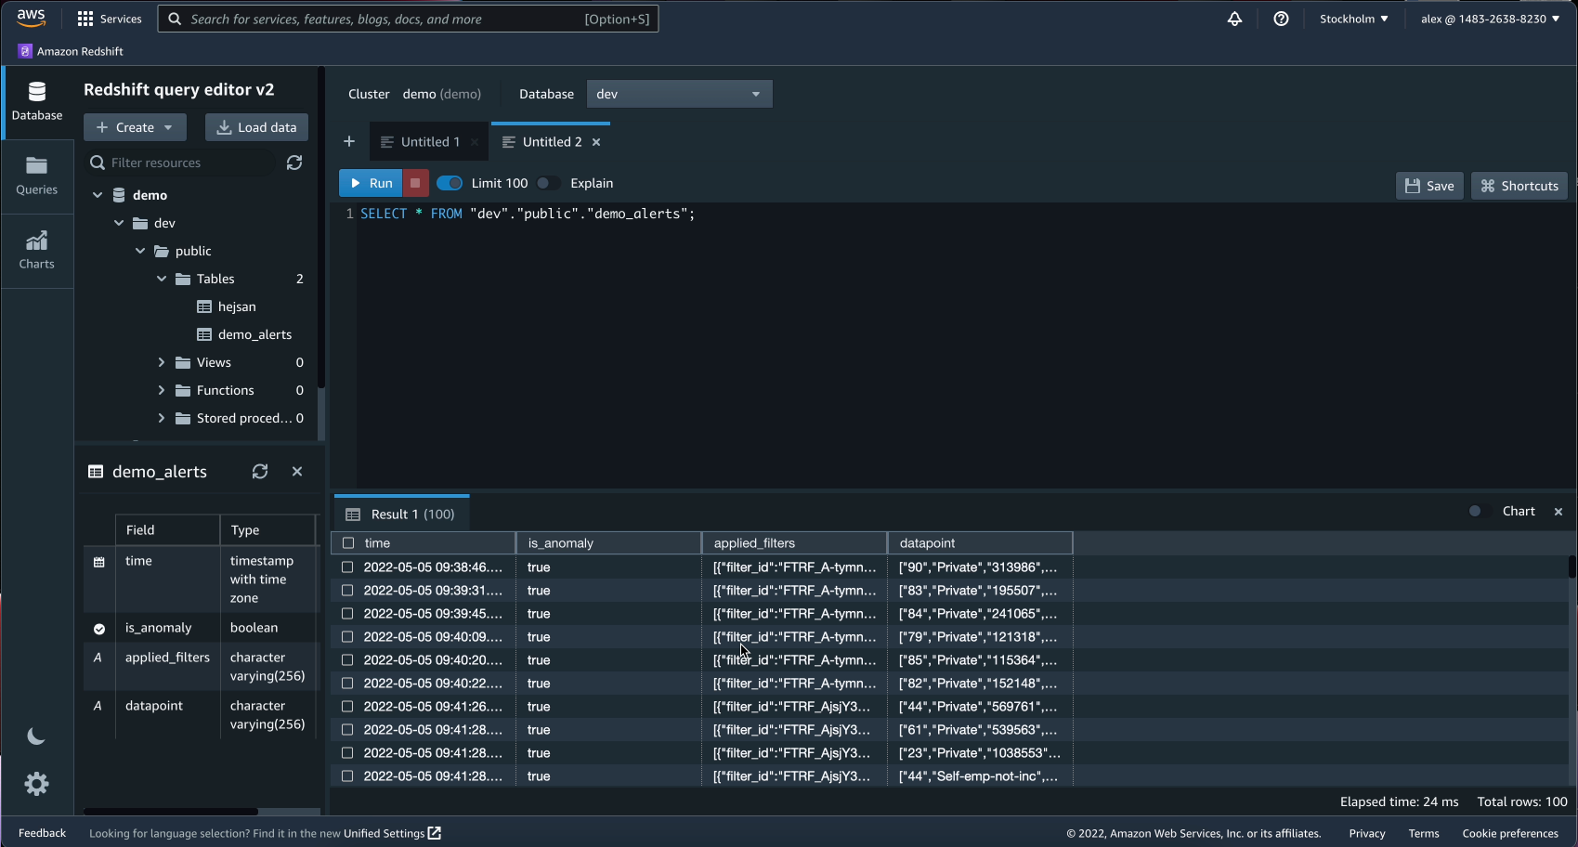Open the Terms link

click(1424, 833)
